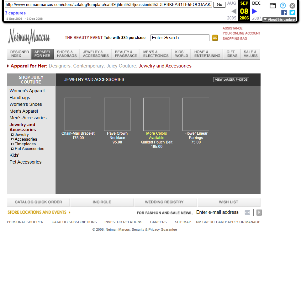
Task: Click the gold GO search button
Action: pyautogui.click(x=215, y=38)
